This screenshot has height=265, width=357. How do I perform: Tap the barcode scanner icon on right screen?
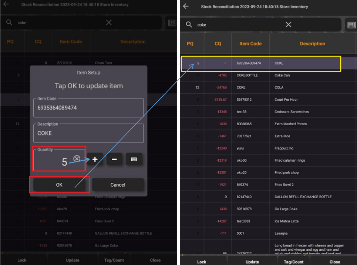point(351,25)
